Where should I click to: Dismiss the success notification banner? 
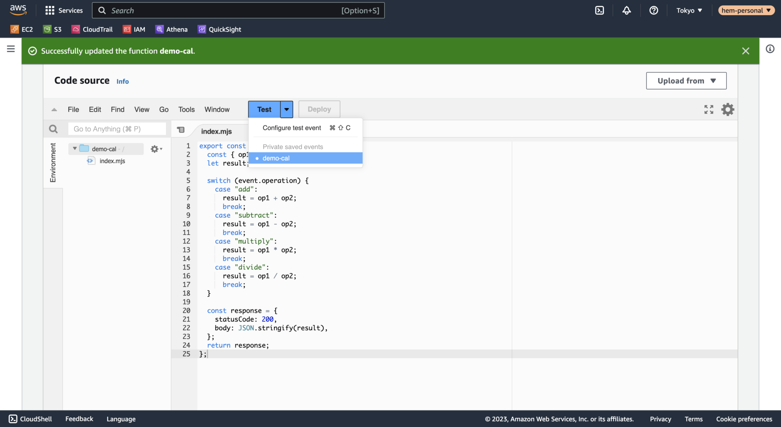coord(746,51)
